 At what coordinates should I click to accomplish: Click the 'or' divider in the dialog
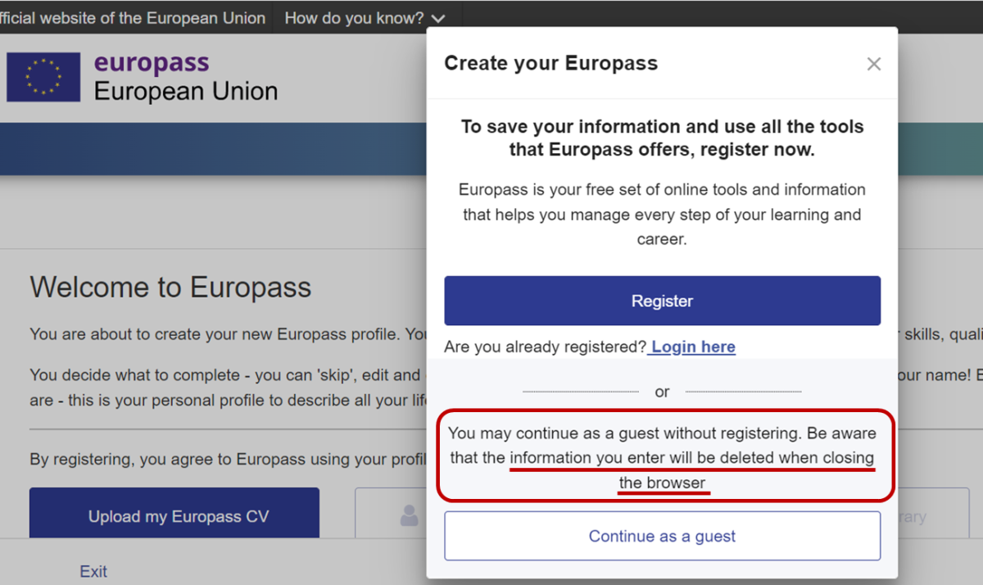[662, 392]
